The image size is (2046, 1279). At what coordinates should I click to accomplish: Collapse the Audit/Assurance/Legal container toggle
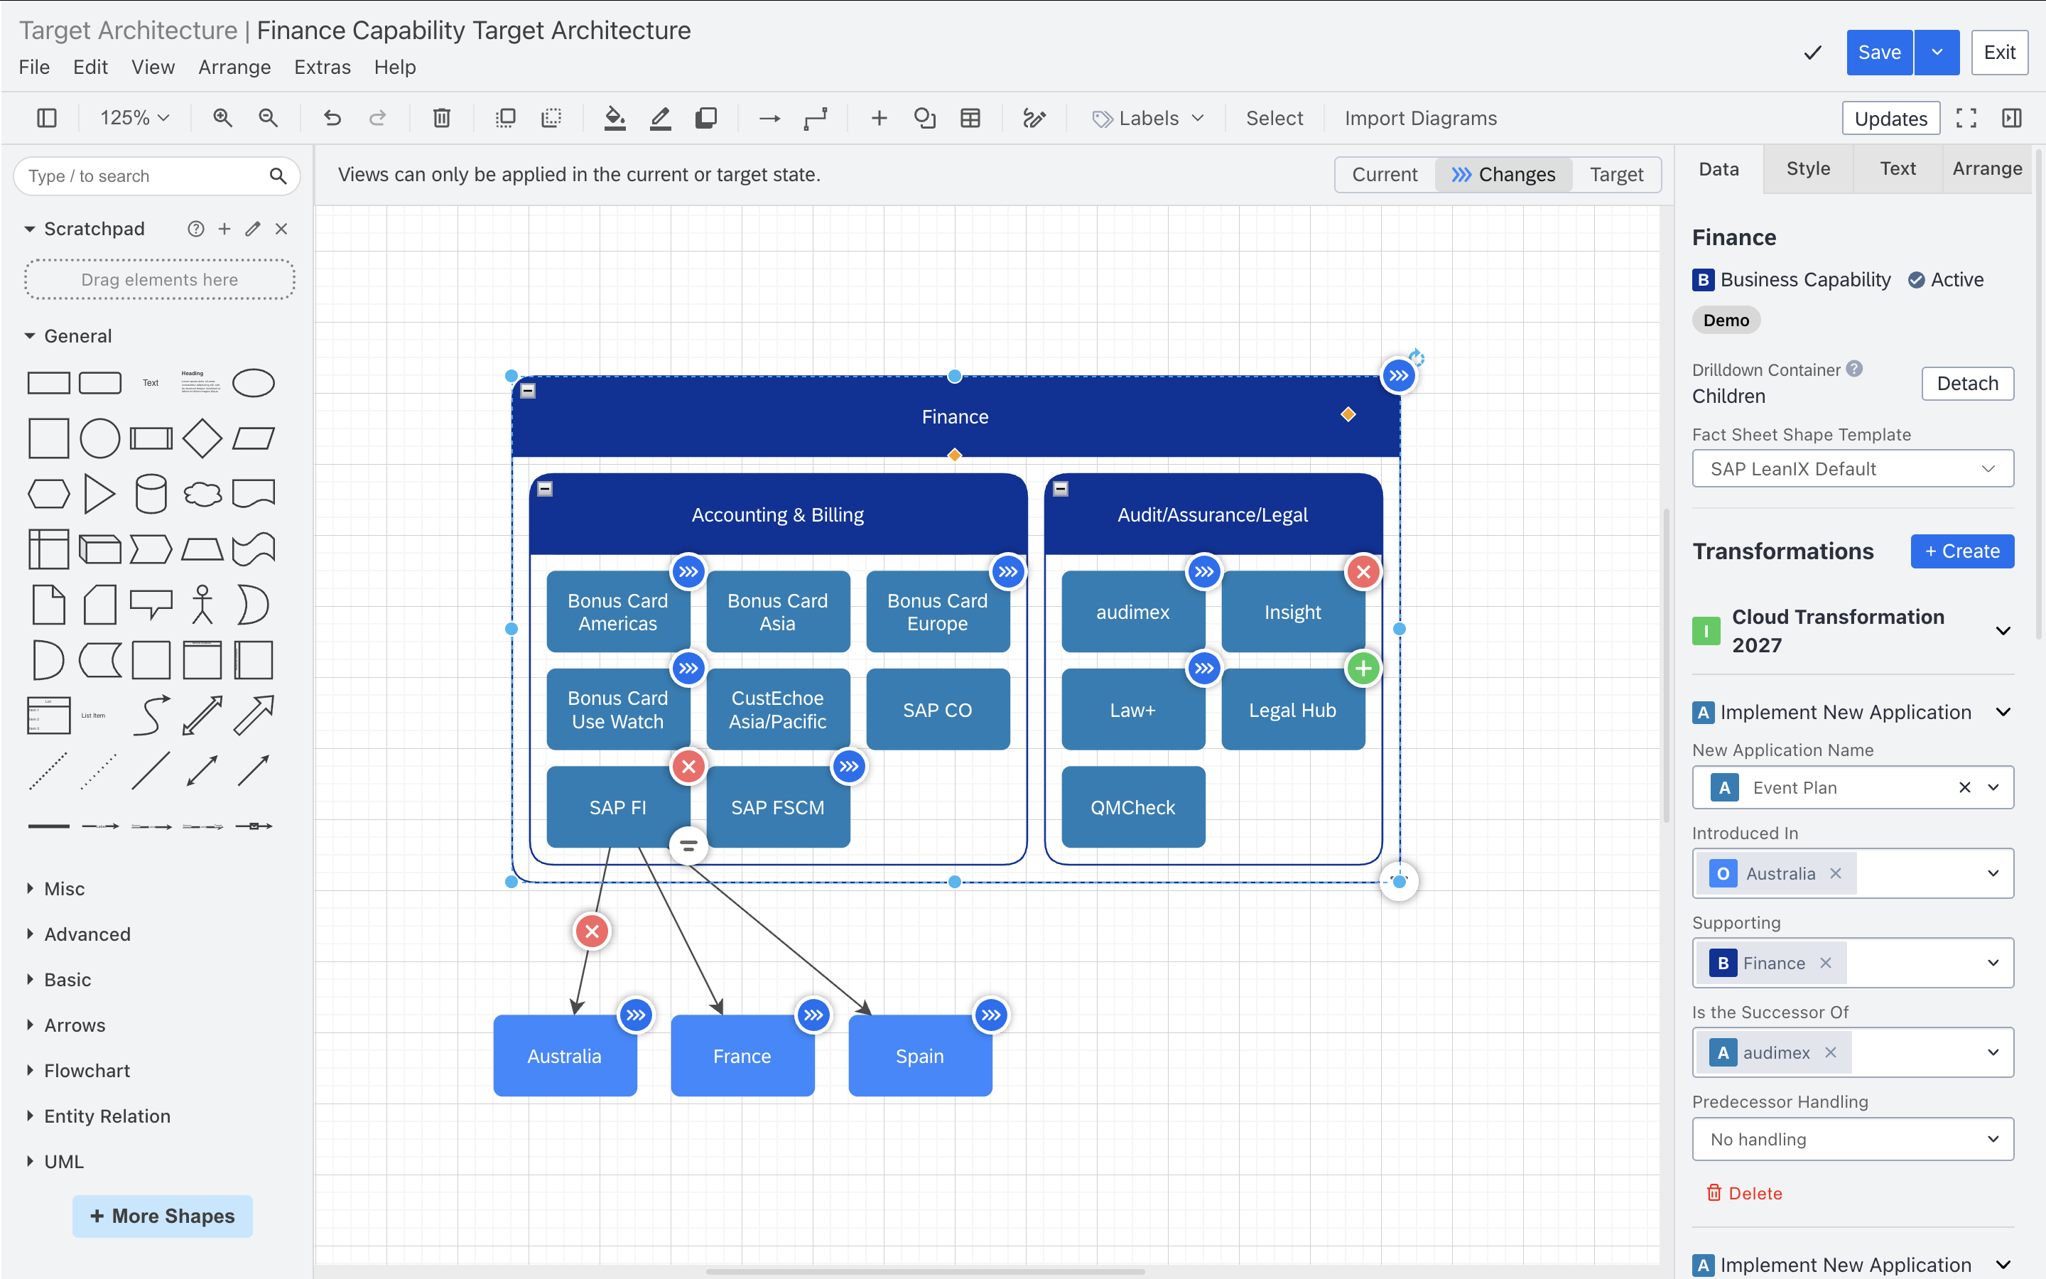[1061, 489]
